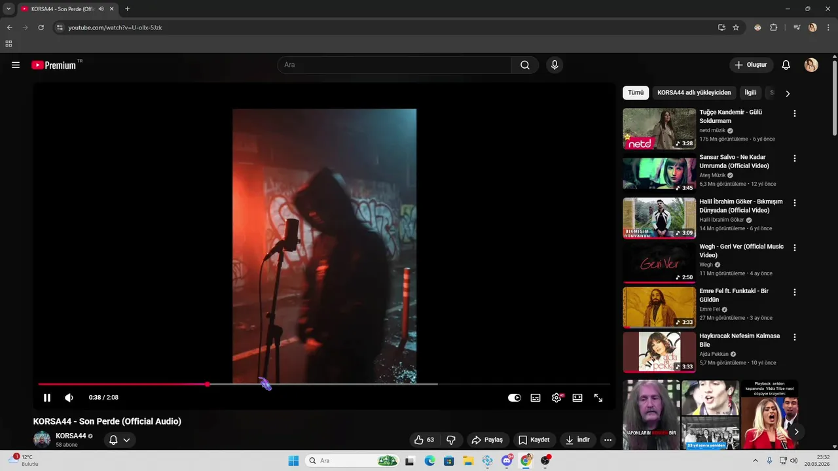Open options for Haykıracak Nefesim Kalmasa video

[x=795, y=337]
